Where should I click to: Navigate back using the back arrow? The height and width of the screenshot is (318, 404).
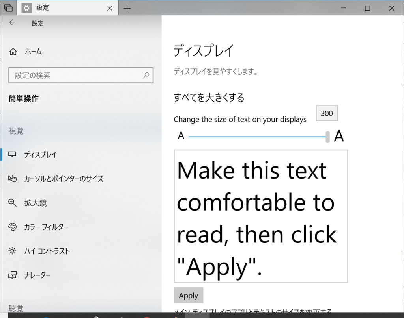[12, 23]
